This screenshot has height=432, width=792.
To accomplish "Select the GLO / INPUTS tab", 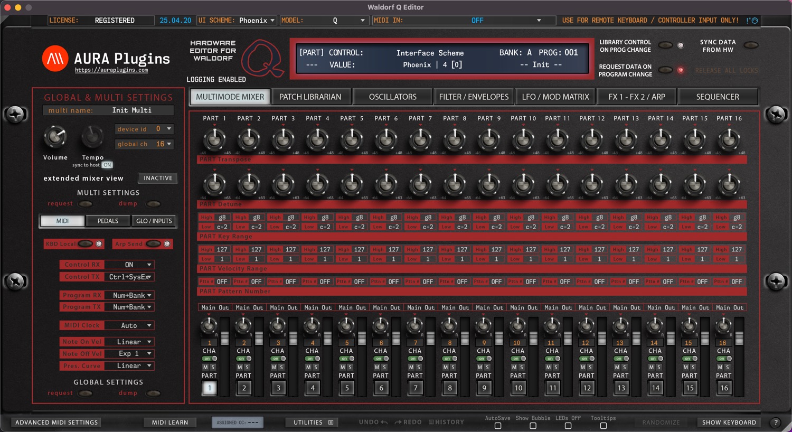I will [x=154, y=221].
